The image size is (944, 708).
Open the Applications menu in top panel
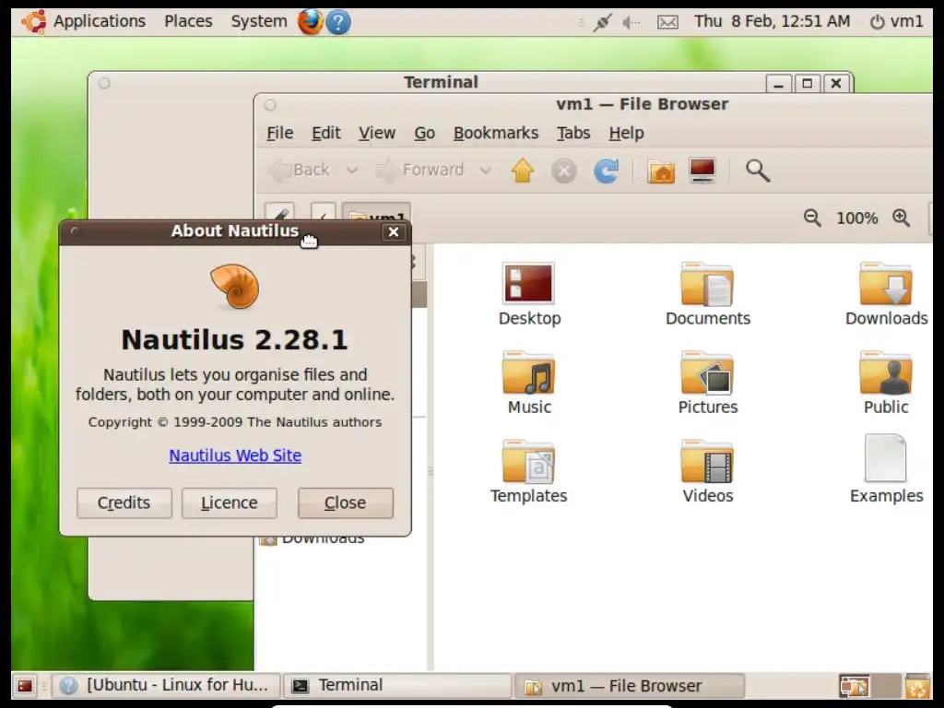click(x=100, y=22)
